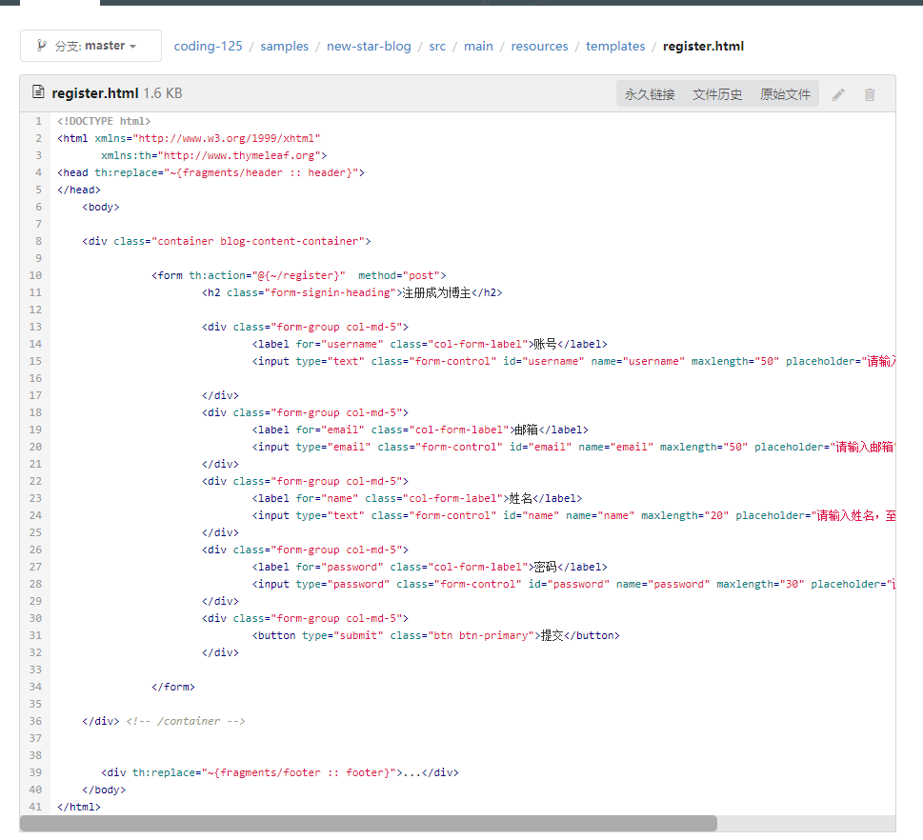Click line number 31 for the submit button
The width and height of the screenshot is (923, 840).
(35, 635)
